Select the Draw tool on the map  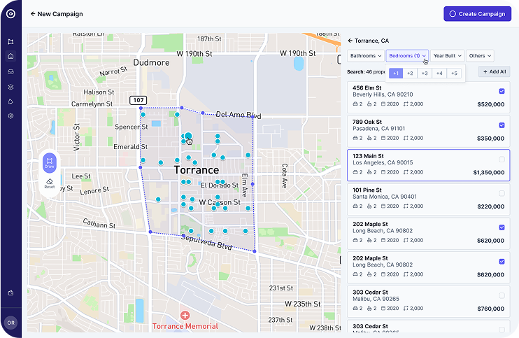pos(49,162)
